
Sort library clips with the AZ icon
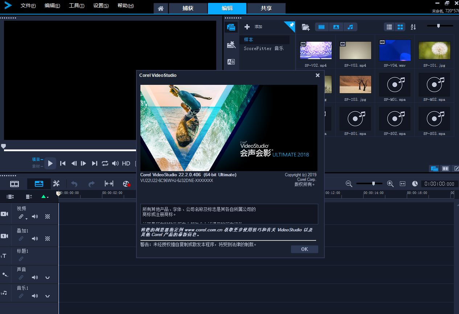(413, 27)
